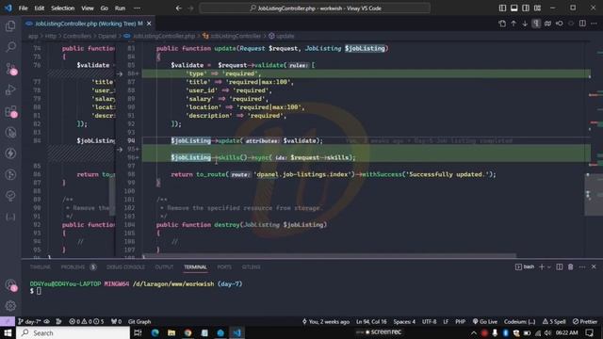Close the terminal panel

[x=594, y=266]
